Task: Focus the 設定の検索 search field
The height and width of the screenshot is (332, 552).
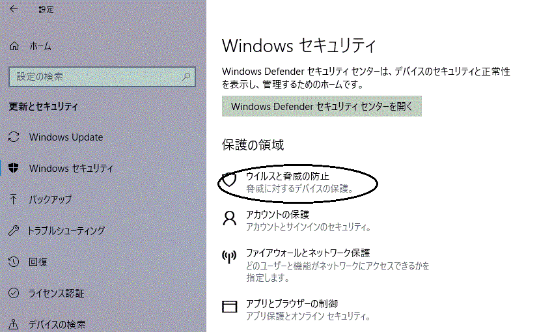Action: click(x=102, y=76)
